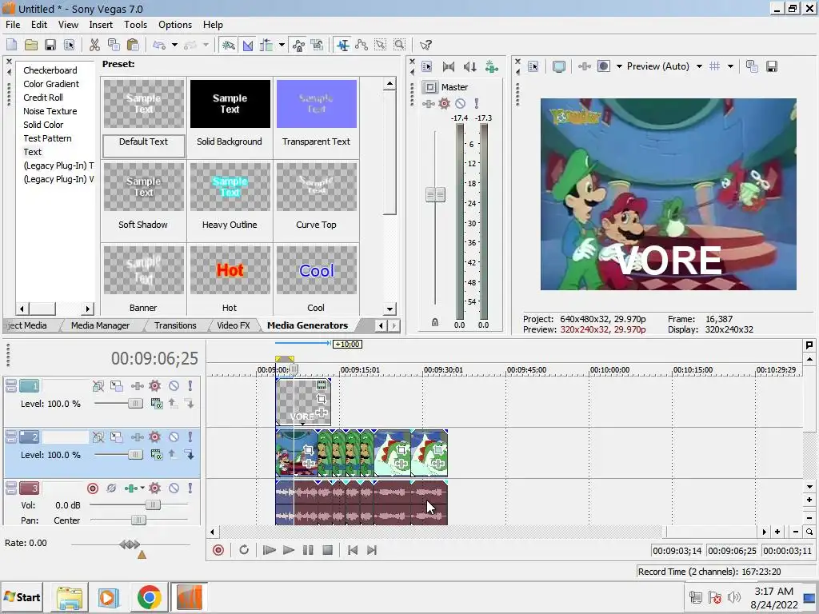Minimize Track 1 height button
819x614 pixels.
click(x=11, y=383)
